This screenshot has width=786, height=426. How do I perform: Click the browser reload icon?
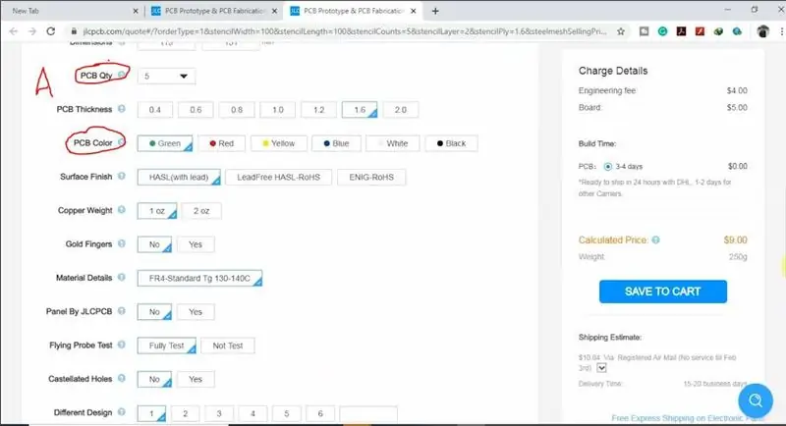tap(51, 31)
